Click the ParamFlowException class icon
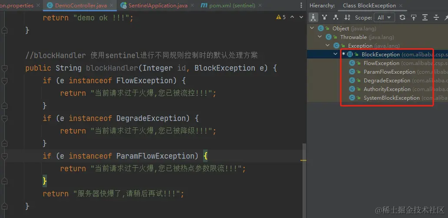The image size is (448, 218). point(352,72)
